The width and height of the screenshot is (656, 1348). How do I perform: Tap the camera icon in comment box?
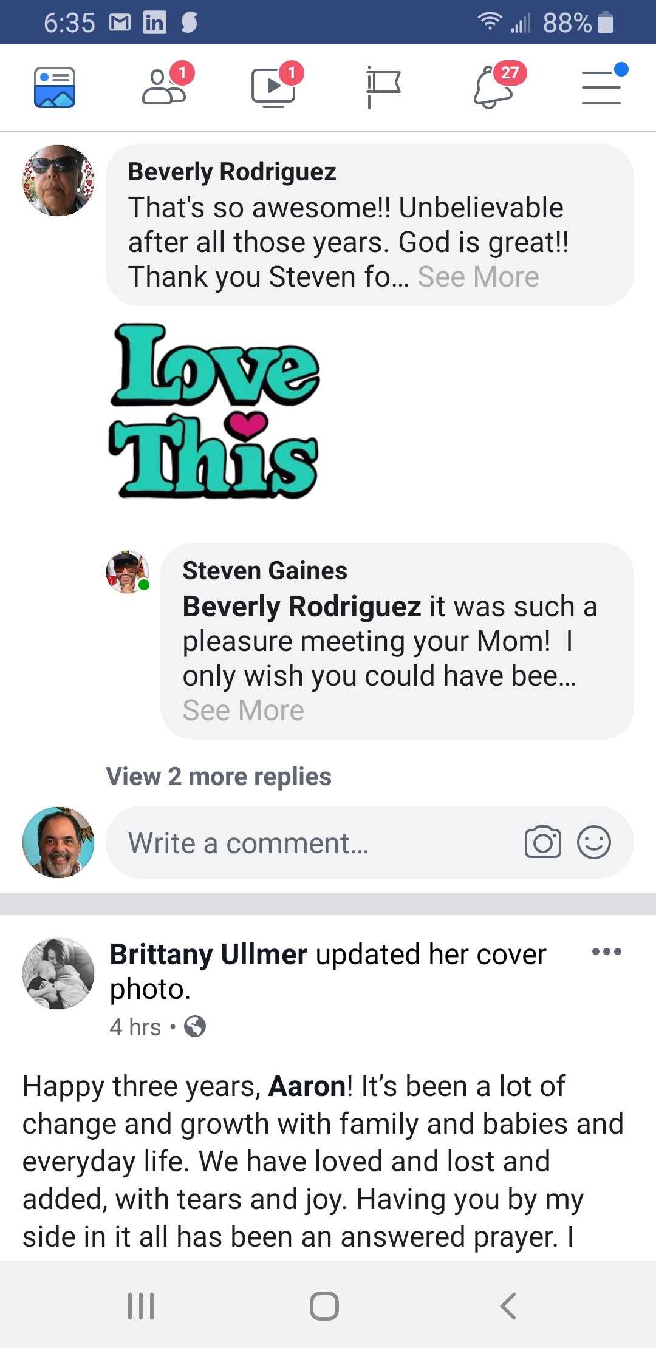point(542,842)
